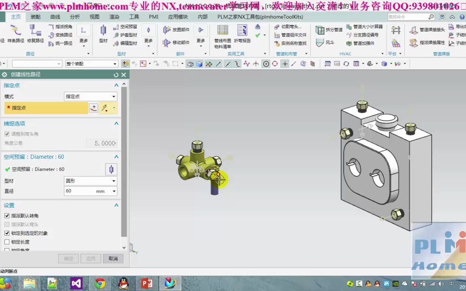Collapse the 捕捉选项 section
The width and height of the screenshot is (466, 291).
[116, 124]
